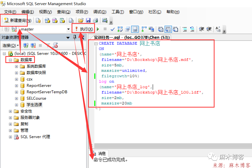
Task: Select the 服务器对象 folder
Action: pos(30,118)
